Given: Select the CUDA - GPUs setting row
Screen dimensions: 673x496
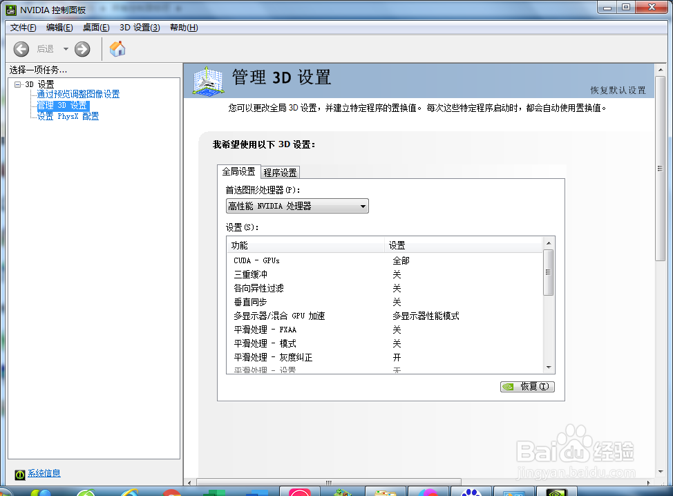Looking at the screenshot, I should [x=385, y=260].
